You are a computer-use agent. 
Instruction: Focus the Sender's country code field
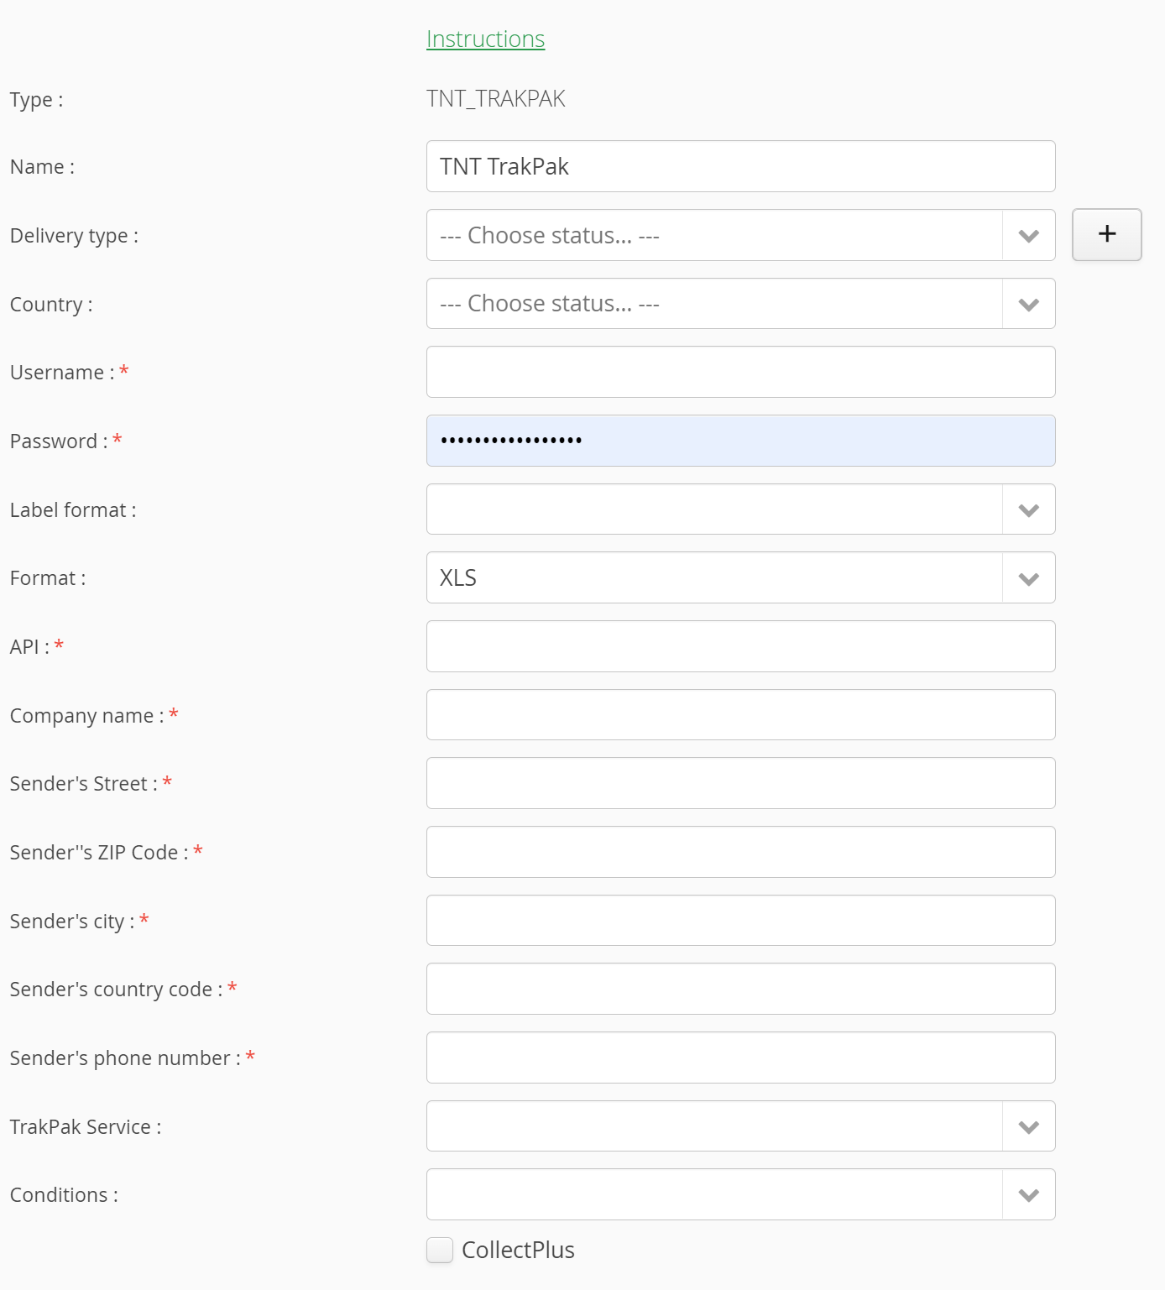click(740, 989)
